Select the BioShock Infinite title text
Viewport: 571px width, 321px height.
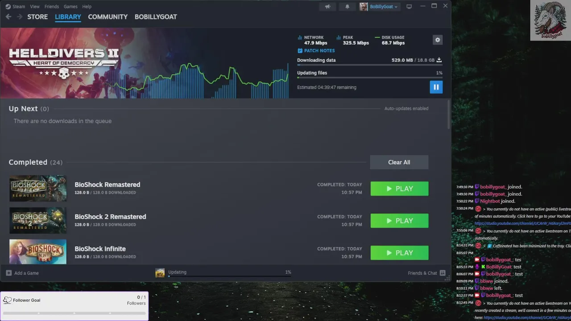tap(100, 249)
